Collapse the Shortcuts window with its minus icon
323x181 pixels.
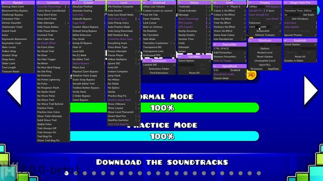250,40
